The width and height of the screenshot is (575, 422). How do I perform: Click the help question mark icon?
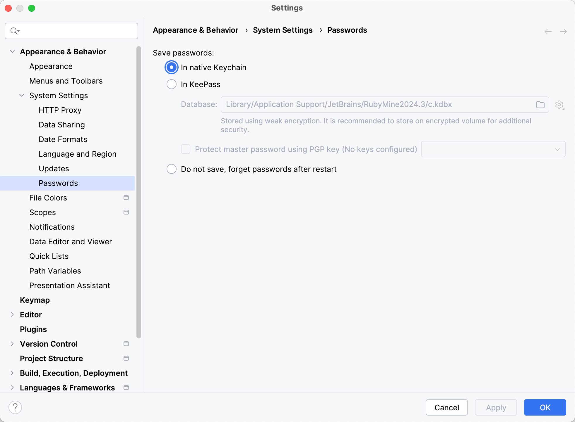[x=15, y=407]
